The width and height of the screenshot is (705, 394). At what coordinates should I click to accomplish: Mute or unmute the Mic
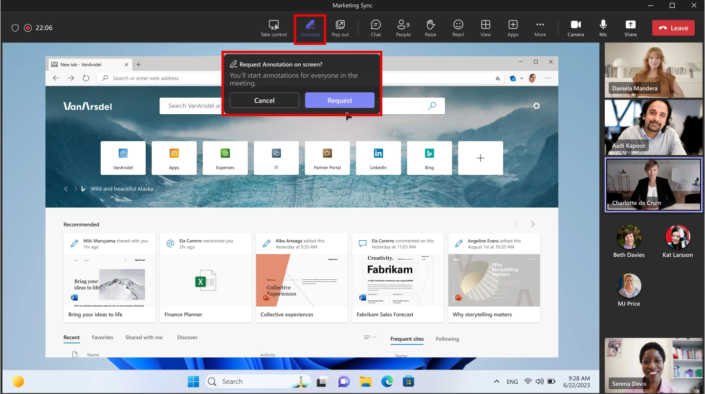(x=603, y=28)
